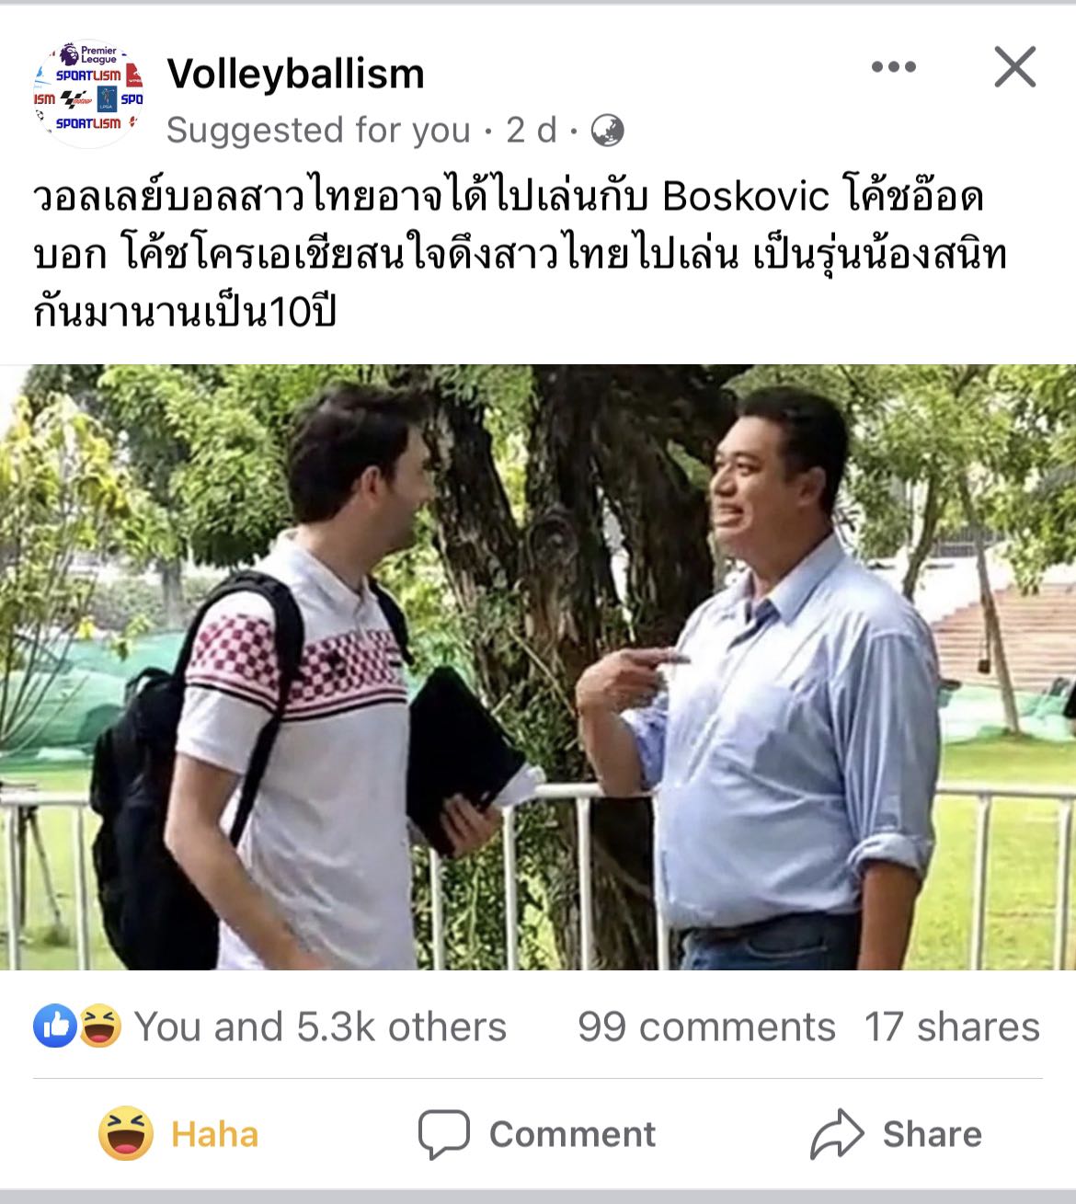Toggle the yellow Haha reaction label off
The height and width of the screenshot is (1204, 1076).
pos(214,1134)
